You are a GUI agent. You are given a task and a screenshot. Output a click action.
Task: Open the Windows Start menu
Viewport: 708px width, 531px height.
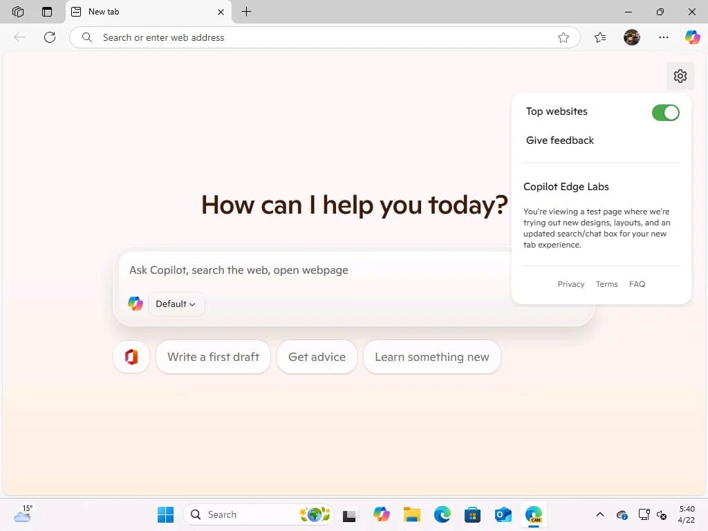tap(166, 514)
